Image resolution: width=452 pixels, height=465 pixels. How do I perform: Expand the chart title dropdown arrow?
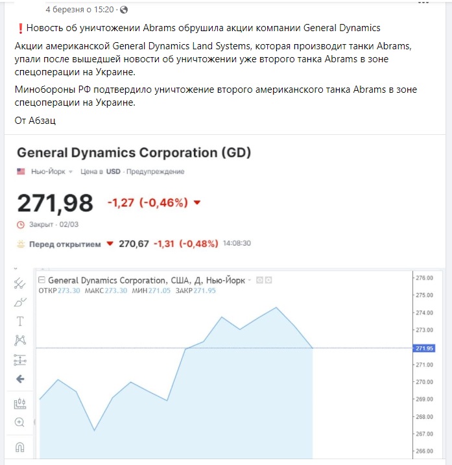249,280
